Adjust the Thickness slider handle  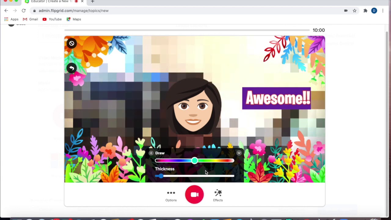pyautogui.click(x=161, y=176)
